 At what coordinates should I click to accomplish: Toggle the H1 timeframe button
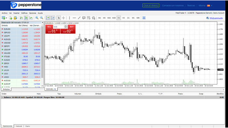(119, 18)
